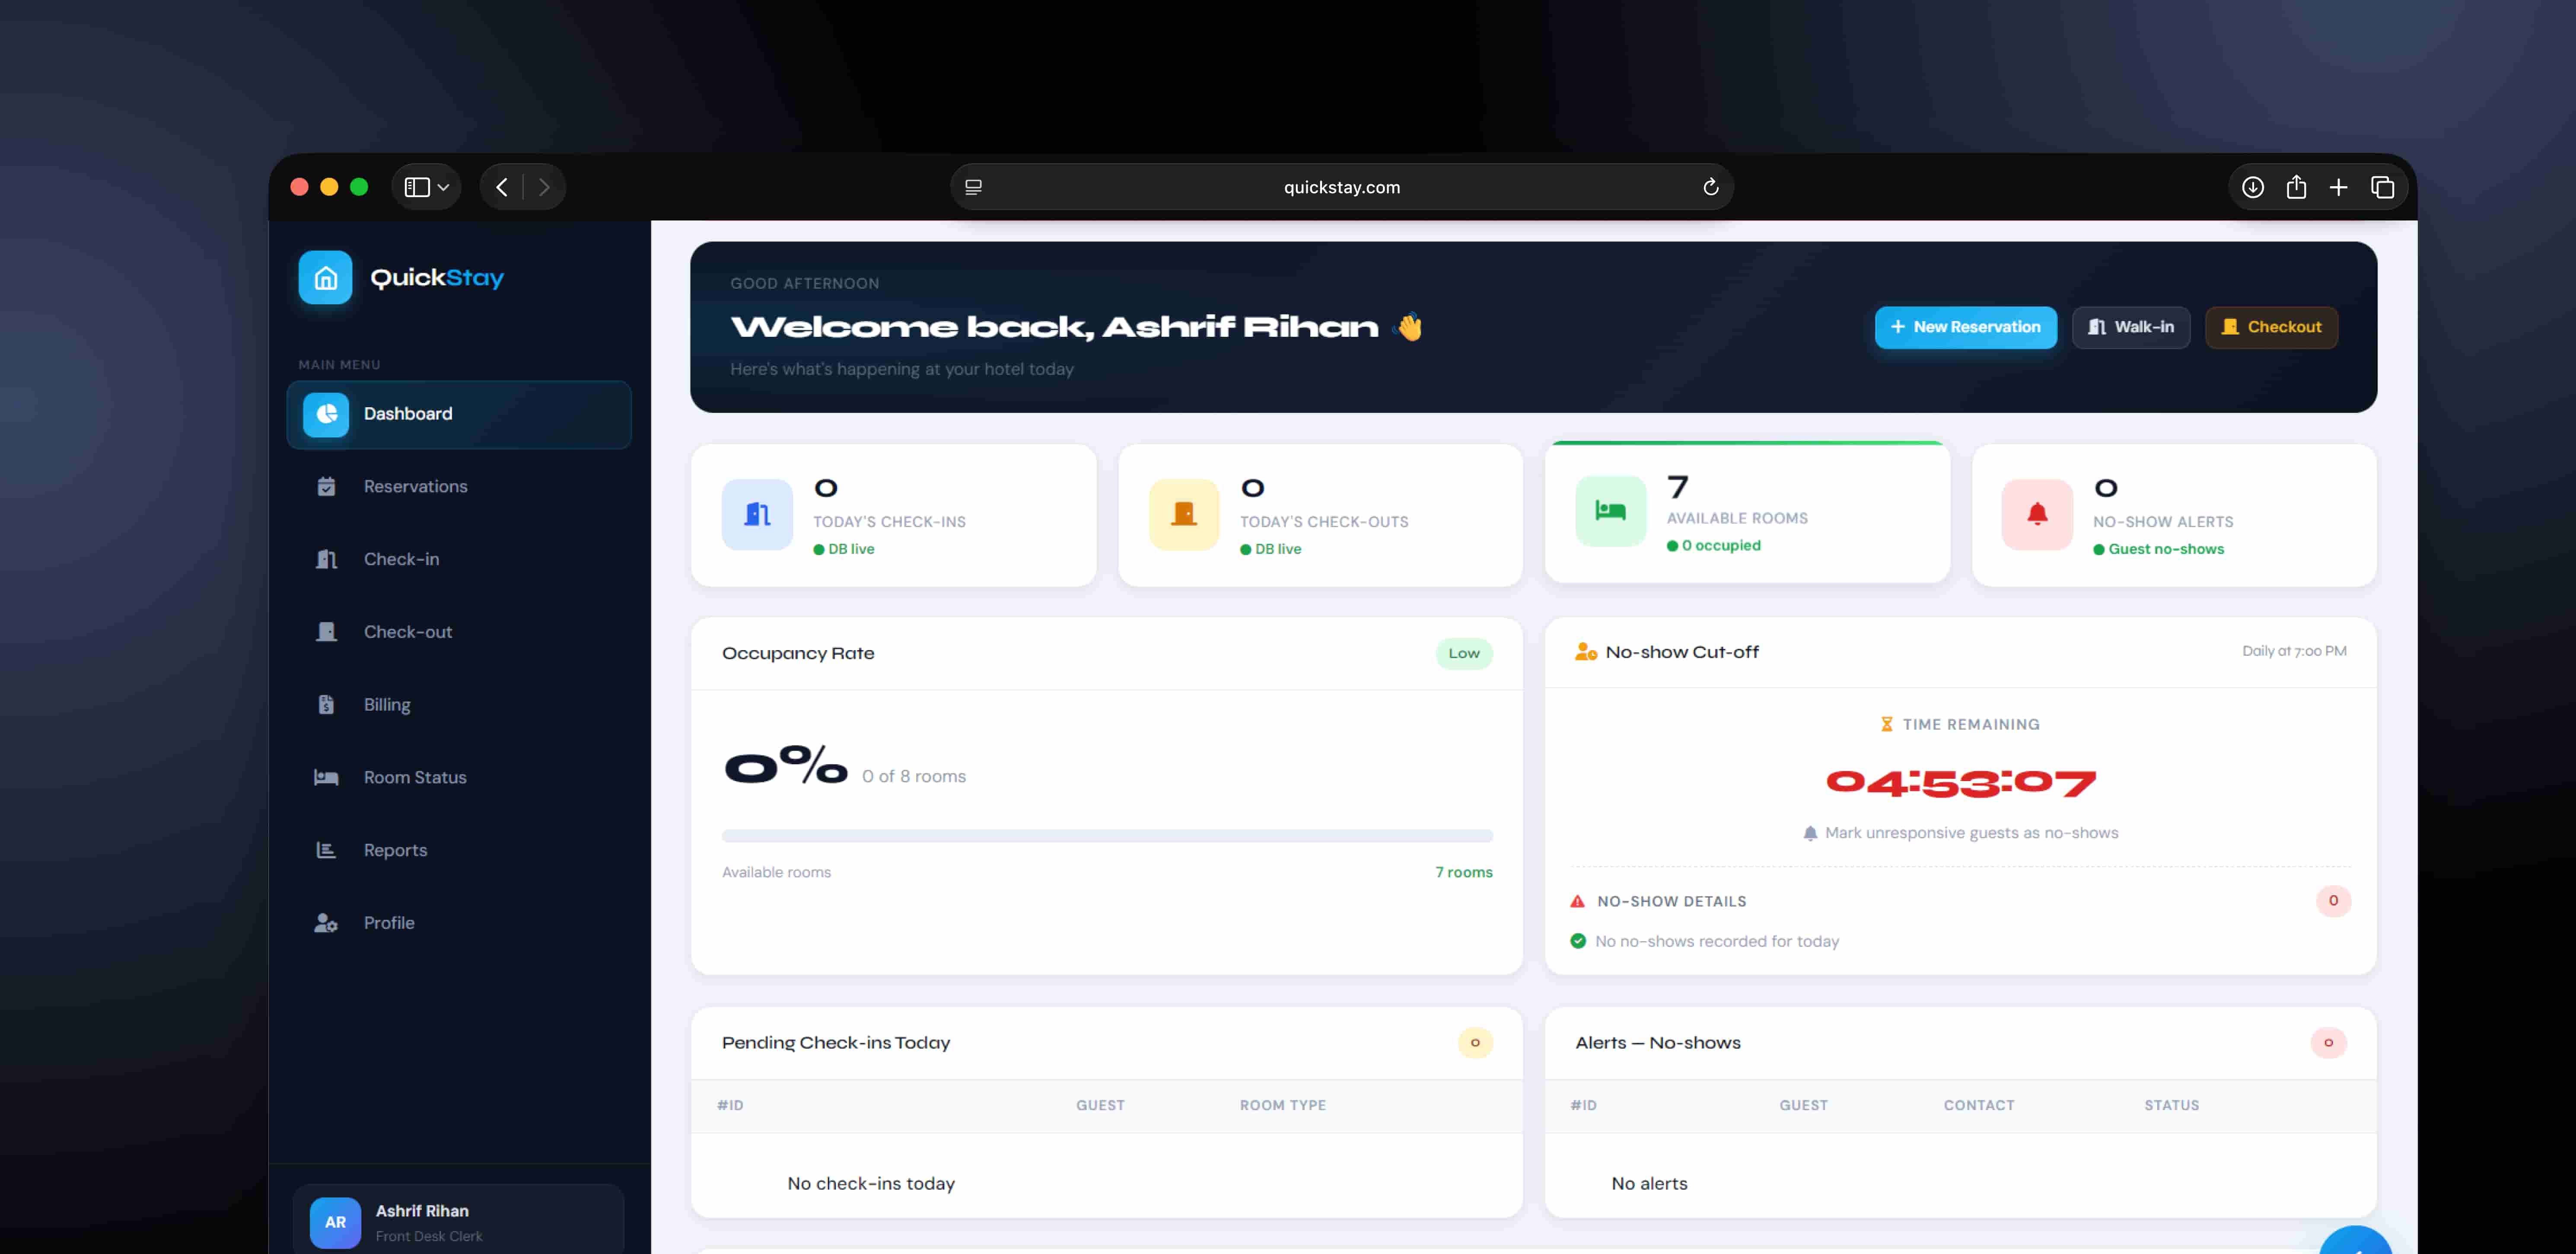Image resolution: width=2576 pixels, height=1254 pixels.
Task: Click the Low occupancy badge
Action: [1464, 653]
